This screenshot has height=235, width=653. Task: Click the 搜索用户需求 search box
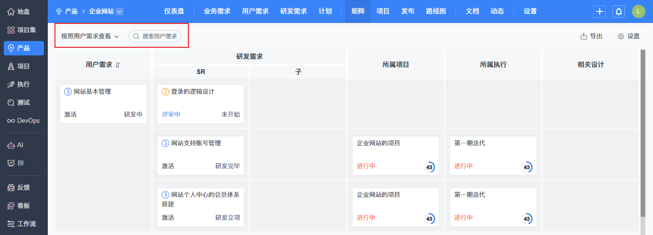click(155, 36)
